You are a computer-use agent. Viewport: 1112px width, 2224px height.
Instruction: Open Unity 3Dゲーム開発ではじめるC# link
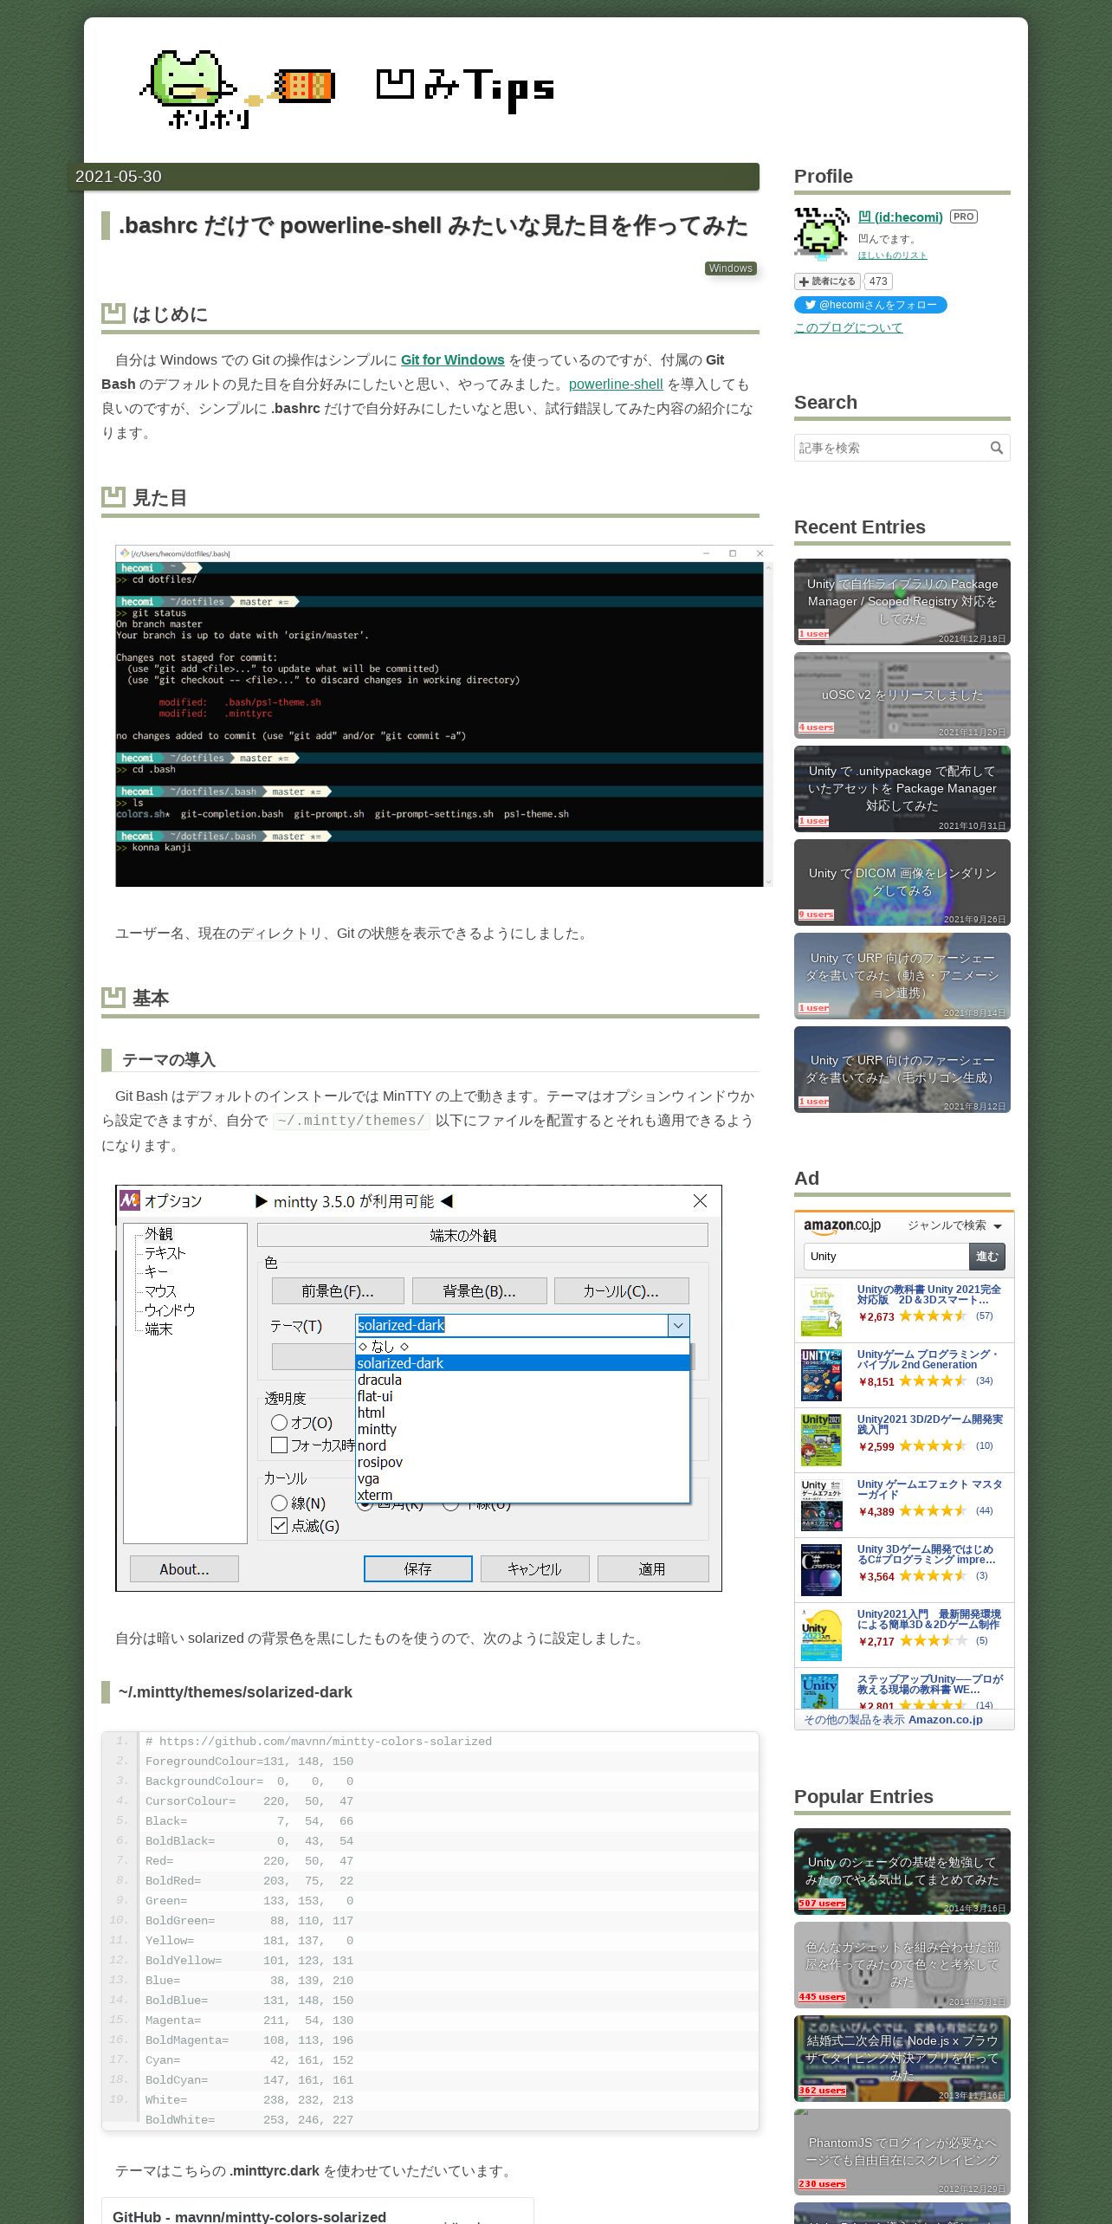926,1555
